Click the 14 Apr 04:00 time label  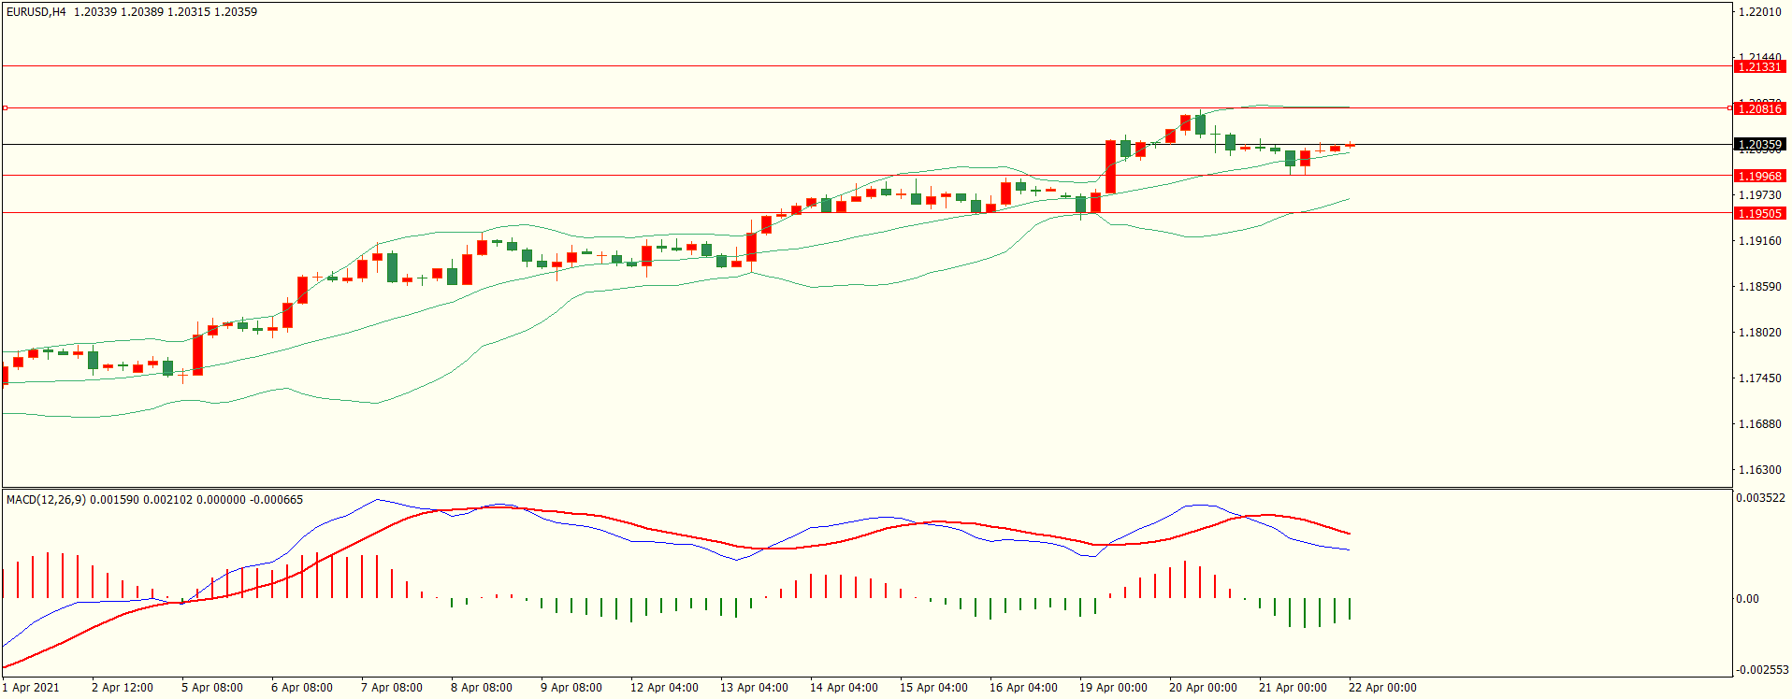[x=844, y=688]
